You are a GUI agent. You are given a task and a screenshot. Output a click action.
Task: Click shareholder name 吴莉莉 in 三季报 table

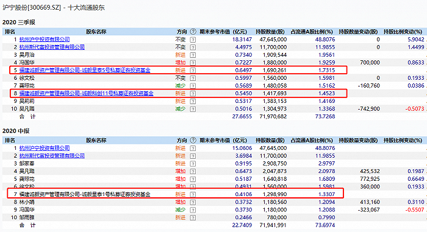click(27, 101)
